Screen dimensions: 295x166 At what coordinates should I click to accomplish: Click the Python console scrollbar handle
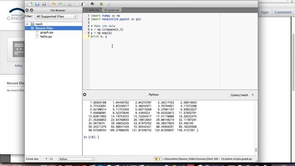pyautogui.click(x=256, y=150)
